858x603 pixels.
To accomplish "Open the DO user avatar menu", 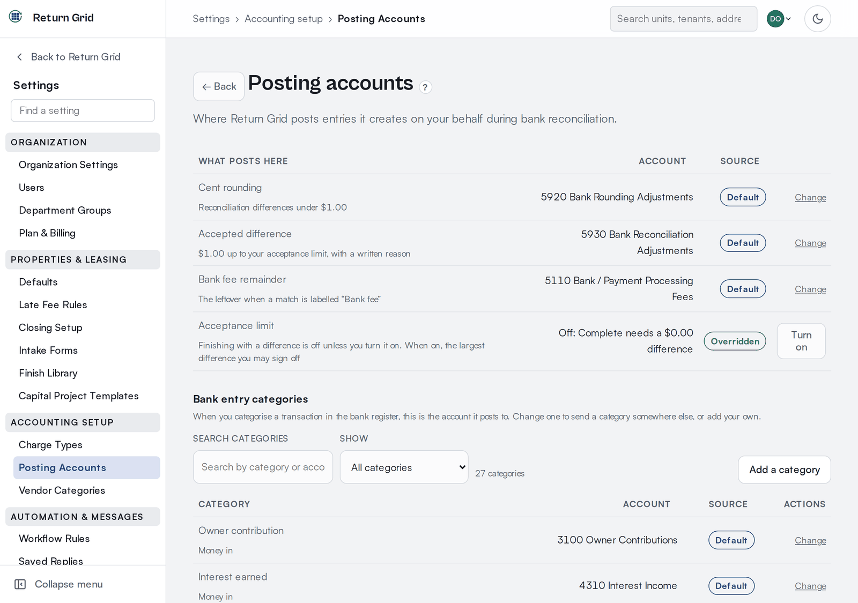I will click(x=779, y=19).
